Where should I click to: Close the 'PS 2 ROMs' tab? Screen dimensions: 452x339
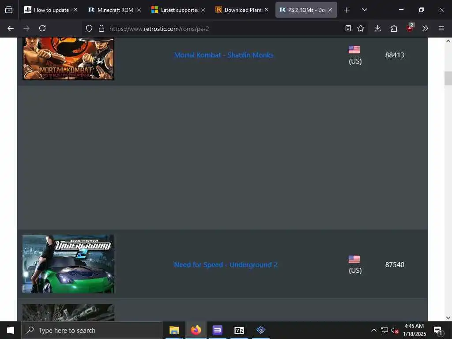(x=330, y=10)
